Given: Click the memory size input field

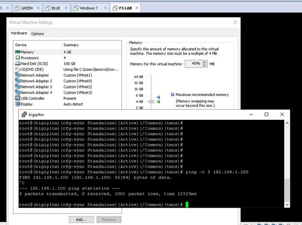Looking at the screenshot, I should pyautogui.click(x=192, y=64).
